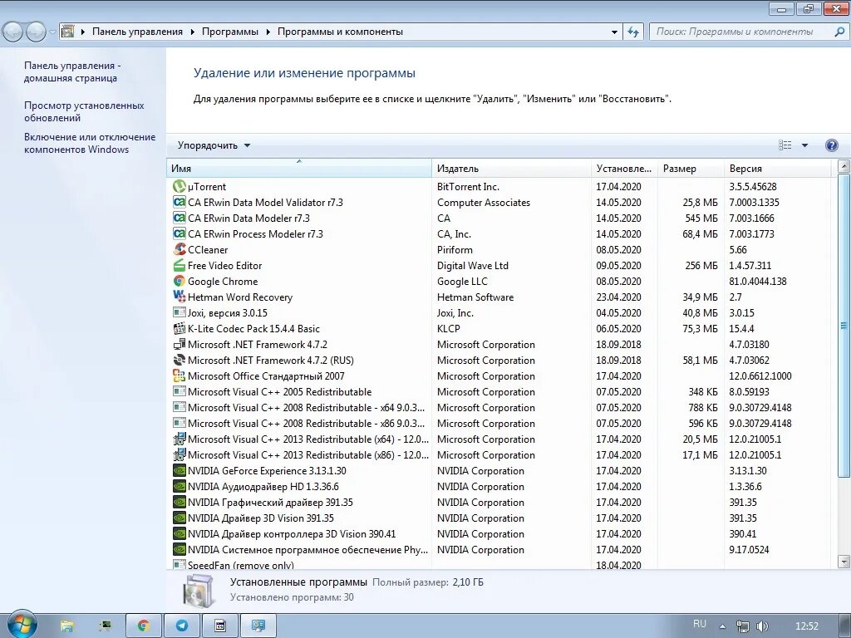The height and width of the screenshot is (638, 851).
Task: Open Chrome from the taskbar
Action: tap(144, 626)
